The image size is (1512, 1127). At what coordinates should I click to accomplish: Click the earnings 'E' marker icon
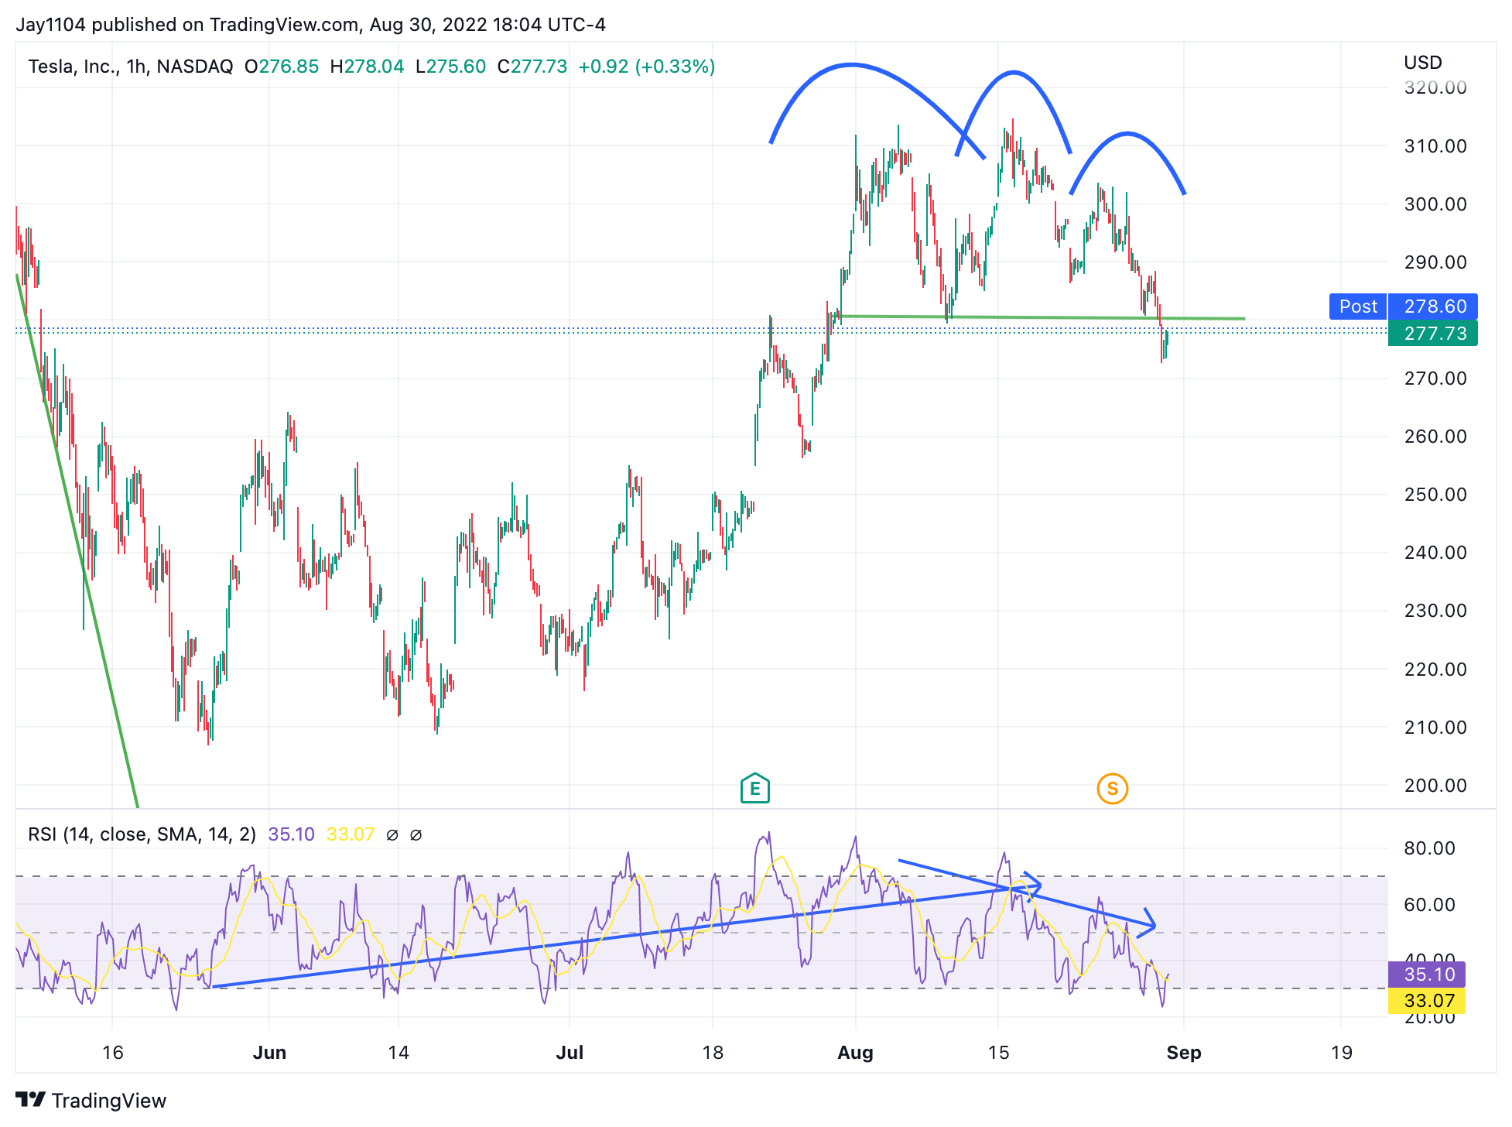(754, 789)
